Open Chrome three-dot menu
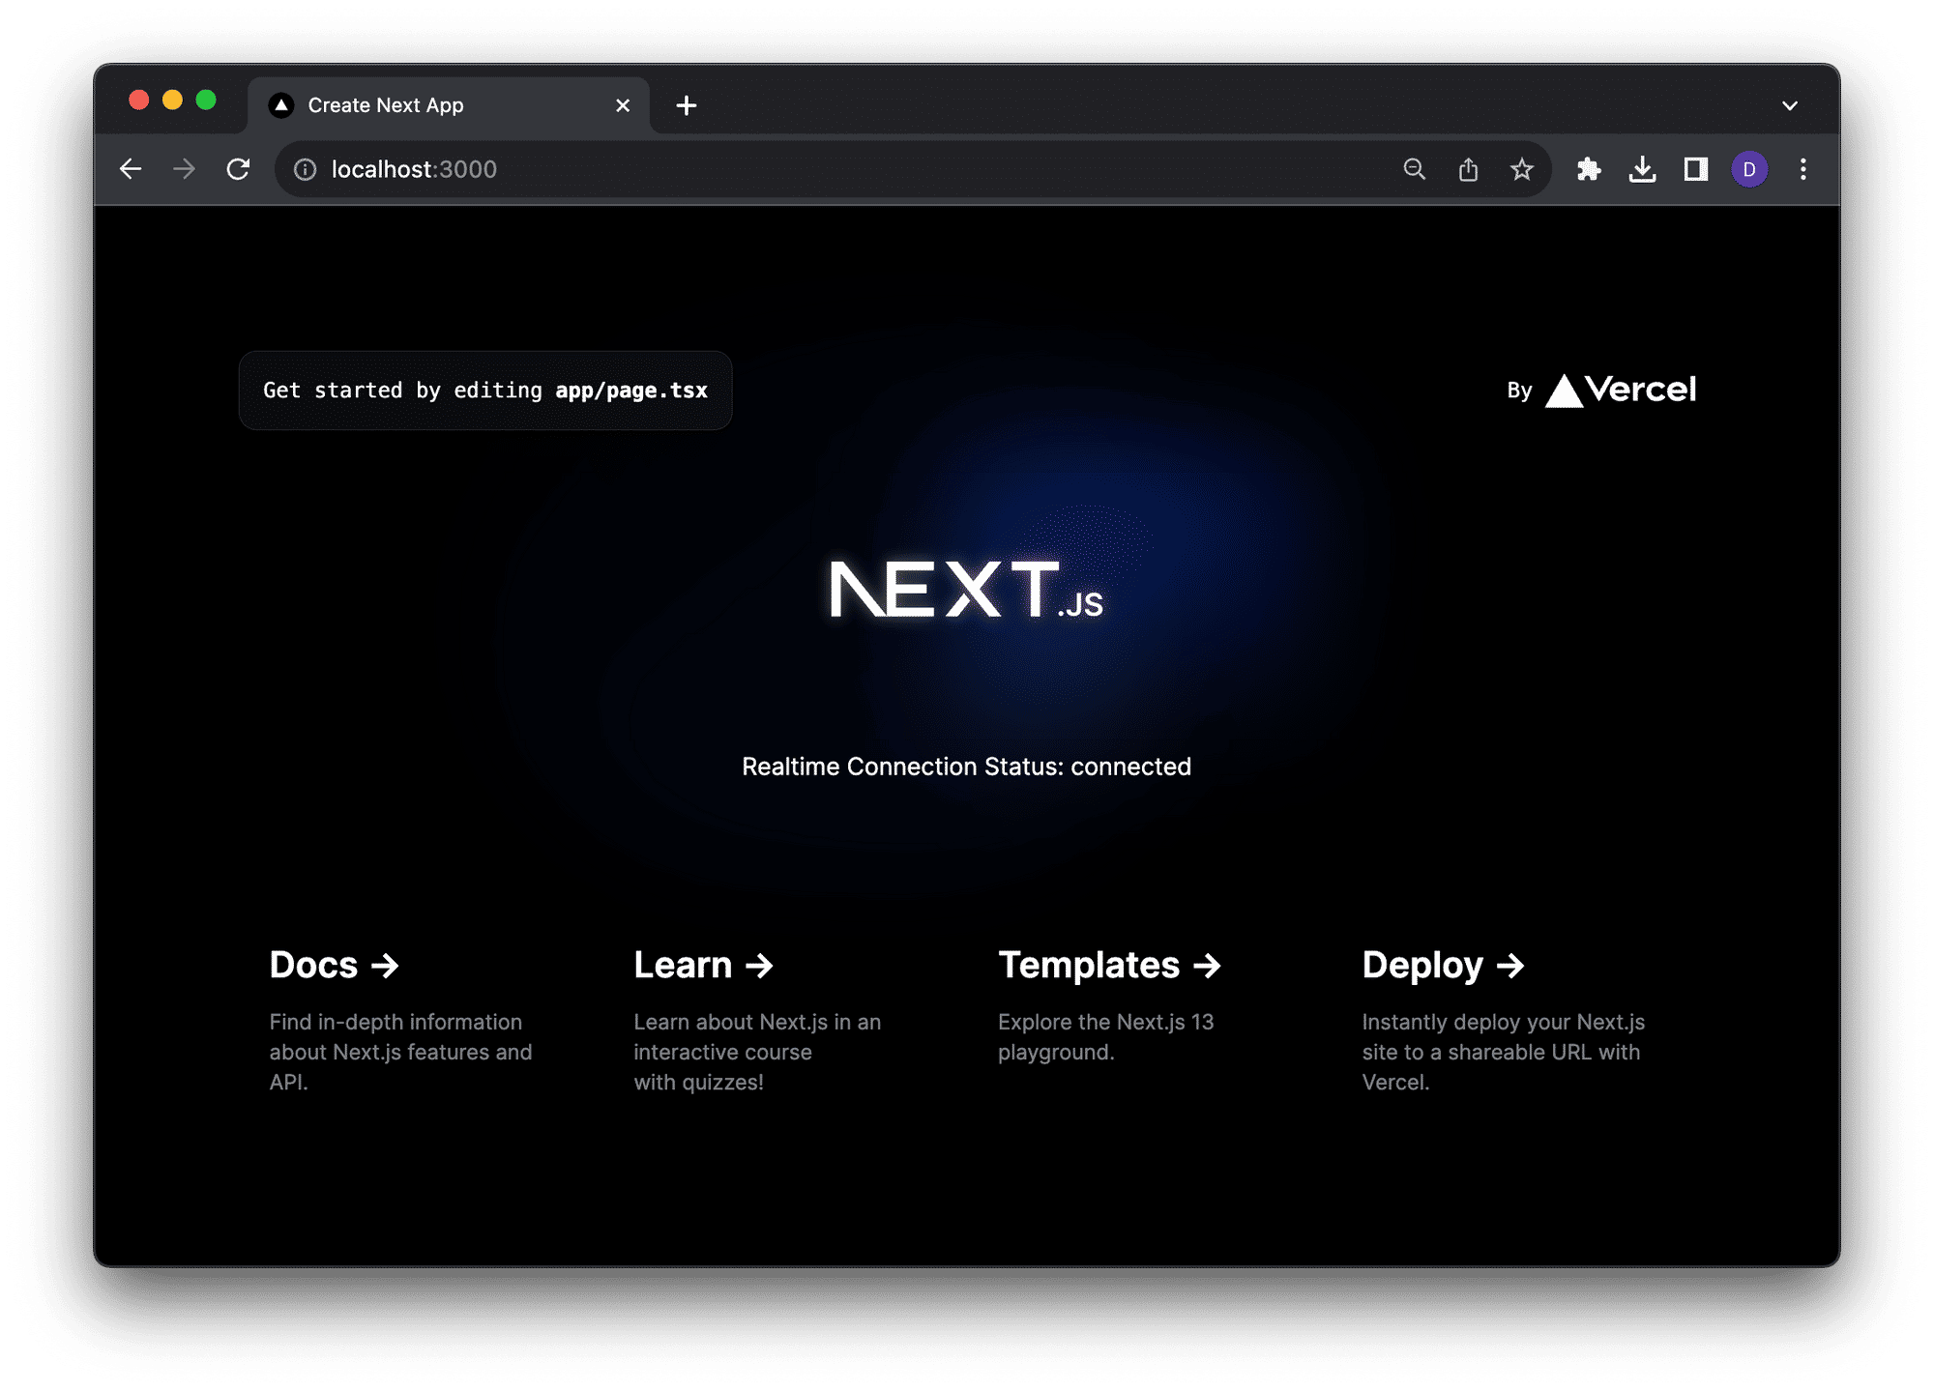The image size is (1934, 1391). click(1803, 169)
